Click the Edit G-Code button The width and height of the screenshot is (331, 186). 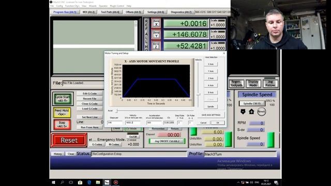tap(89, 94)
